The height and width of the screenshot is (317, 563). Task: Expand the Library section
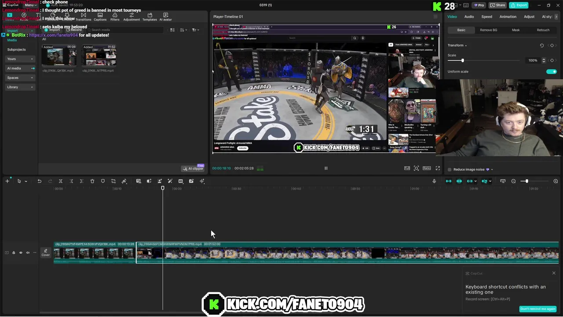click(20, 87)
